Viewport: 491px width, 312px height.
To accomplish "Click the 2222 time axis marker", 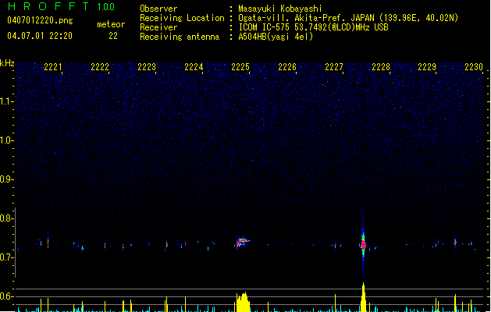I will click(100, 67).
